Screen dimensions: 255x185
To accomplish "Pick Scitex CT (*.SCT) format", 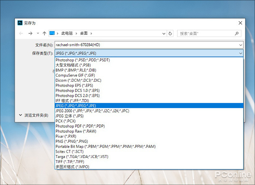I will 149,151.
